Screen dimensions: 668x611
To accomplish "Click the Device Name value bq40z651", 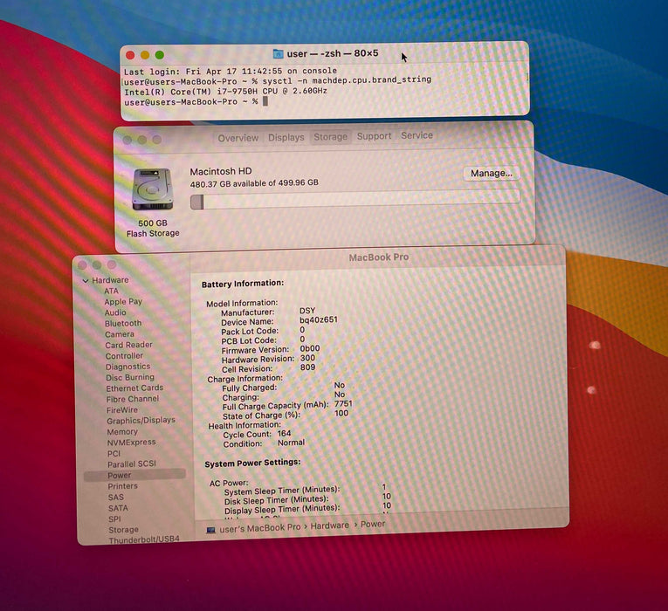I will (x=319, y=319).
